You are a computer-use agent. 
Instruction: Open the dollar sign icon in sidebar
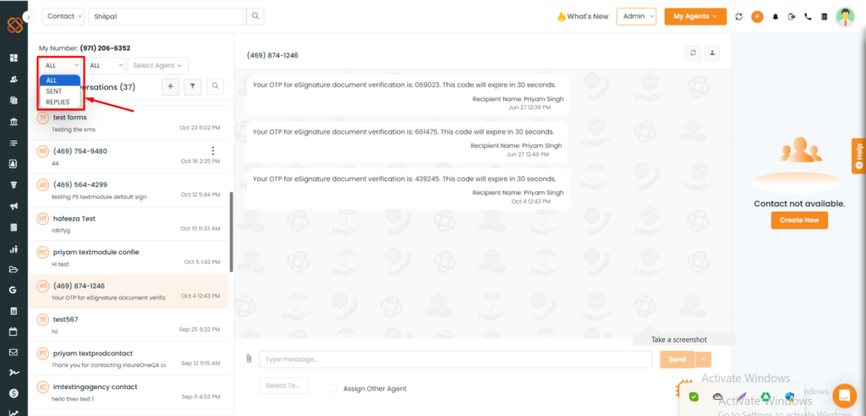coord(14,393)
